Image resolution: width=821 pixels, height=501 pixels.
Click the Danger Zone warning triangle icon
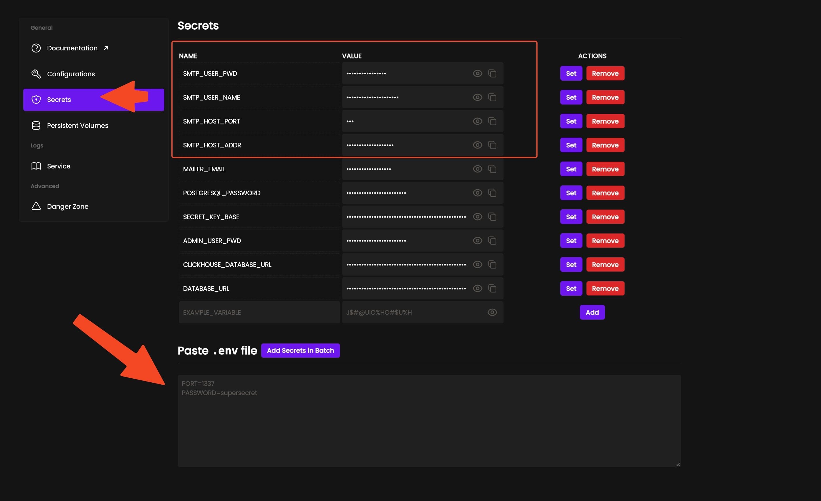[36, 206]
